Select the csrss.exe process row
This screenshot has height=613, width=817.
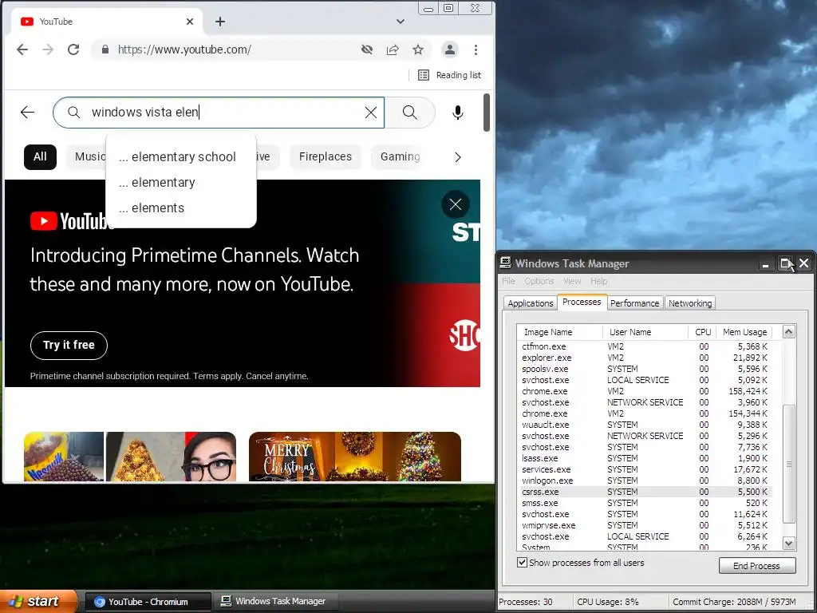645,492
